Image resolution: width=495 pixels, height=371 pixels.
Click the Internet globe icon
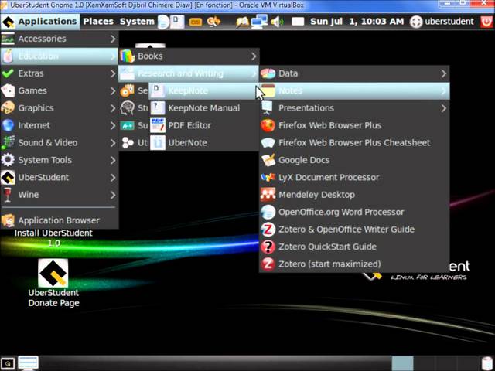[8, 125]
